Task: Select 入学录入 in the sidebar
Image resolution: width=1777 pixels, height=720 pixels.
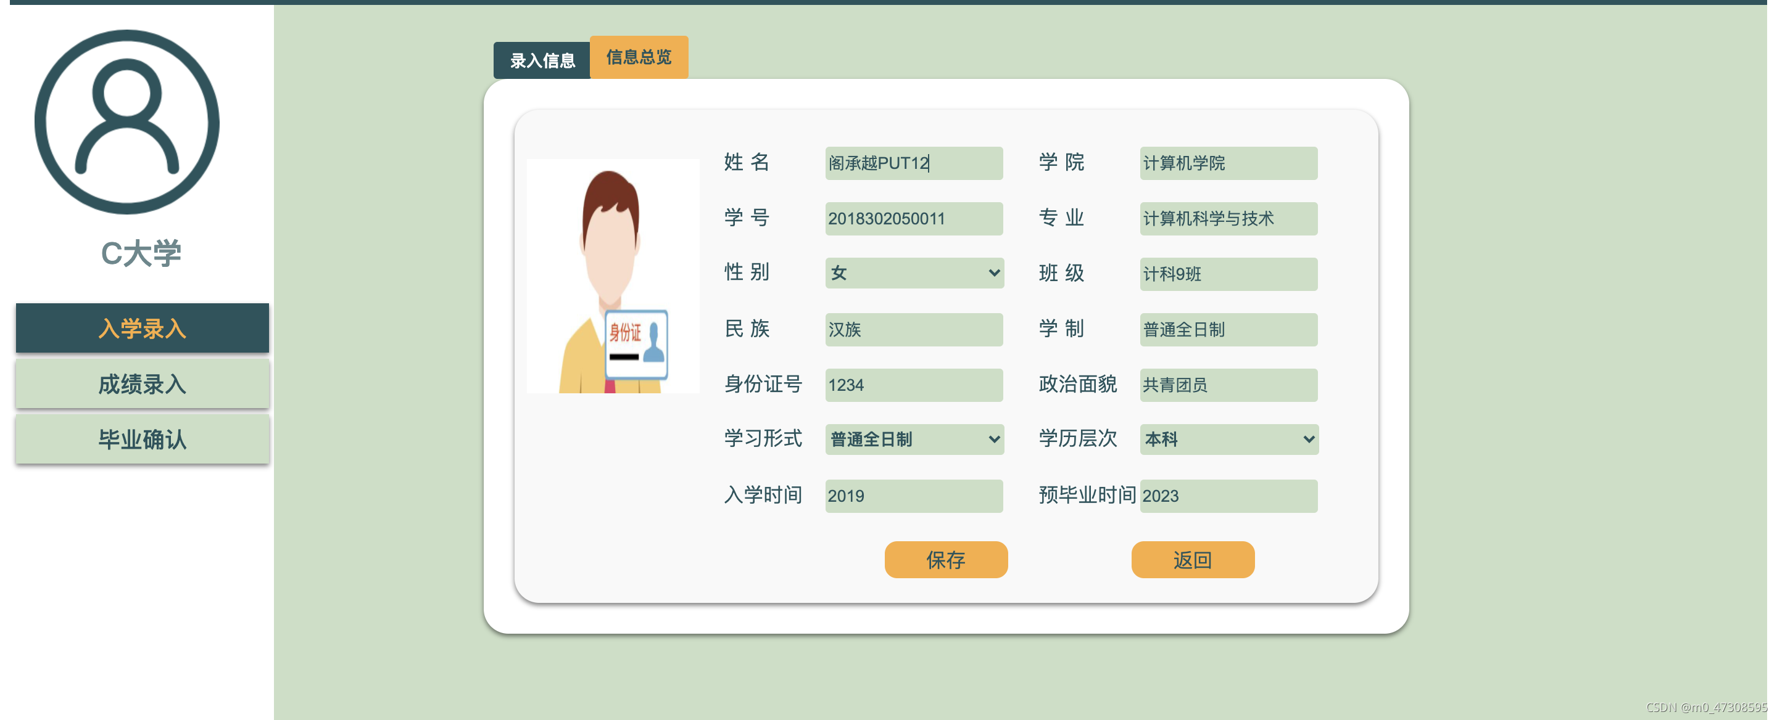Action: [x=142, y=329]
